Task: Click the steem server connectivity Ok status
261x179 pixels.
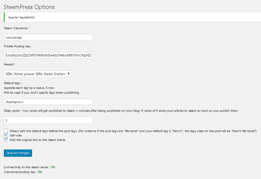Action: [x=53, y=167]
